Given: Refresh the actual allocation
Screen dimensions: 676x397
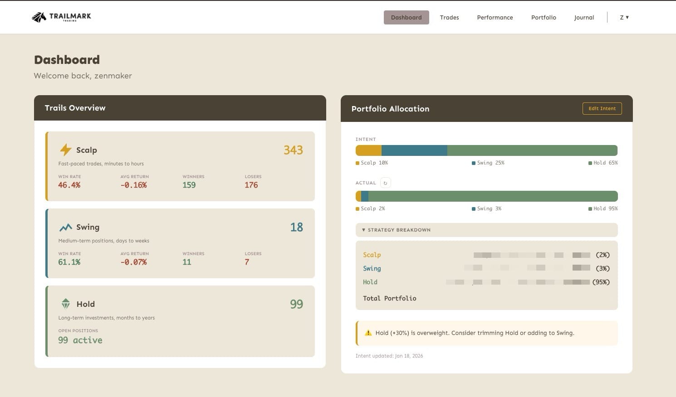Looking at the screenshot, I should 385,183.
